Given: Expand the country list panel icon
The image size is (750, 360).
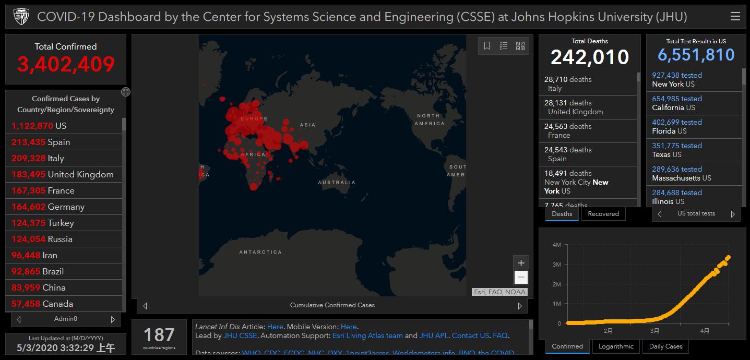Looking at the screenshot, I should pyautogui.click(x=126, y=92).
